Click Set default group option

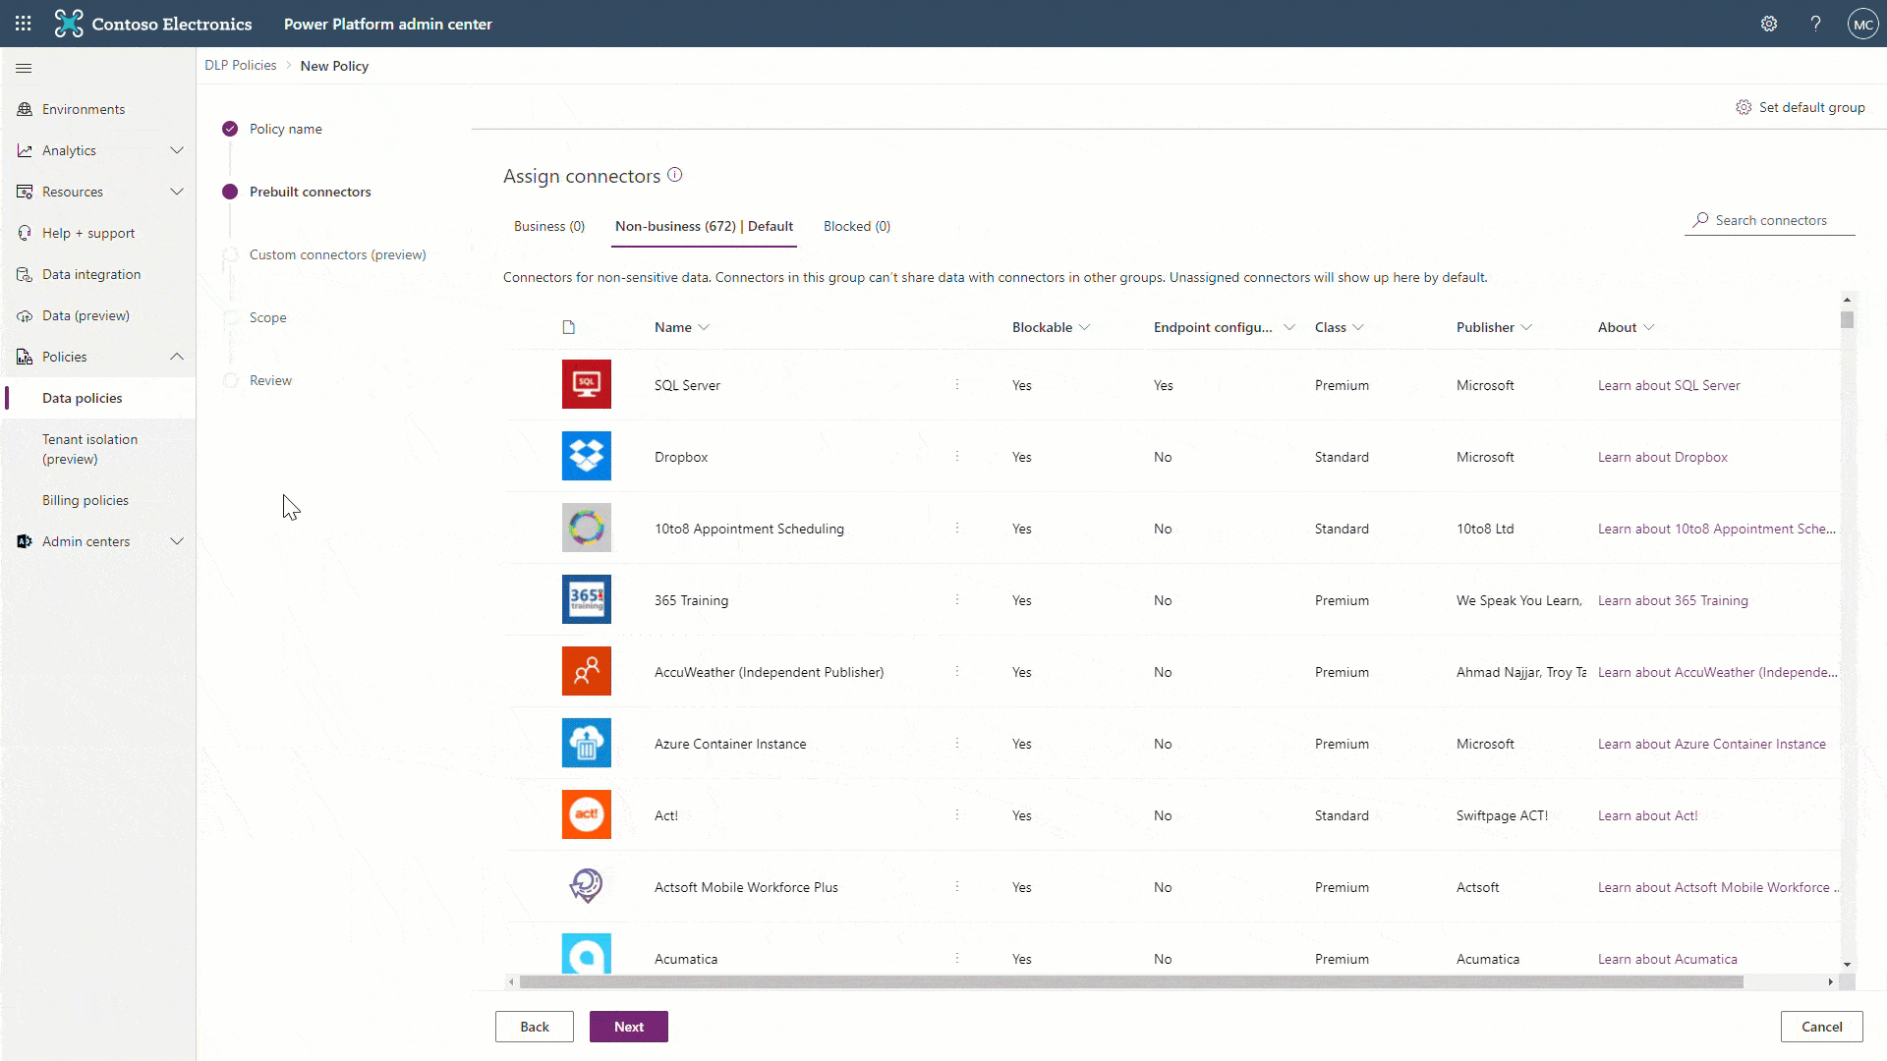pos(1801,105)
